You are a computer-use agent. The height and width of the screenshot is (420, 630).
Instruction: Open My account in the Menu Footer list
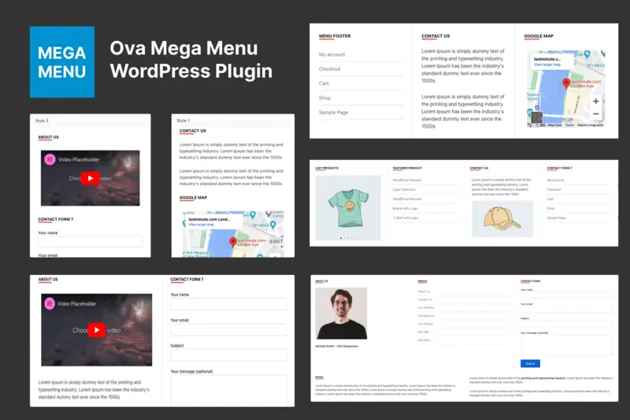(332, 54)
